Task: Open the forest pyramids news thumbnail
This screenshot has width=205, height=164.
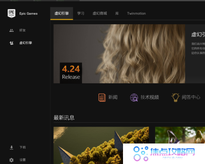Action: point(101,146)
